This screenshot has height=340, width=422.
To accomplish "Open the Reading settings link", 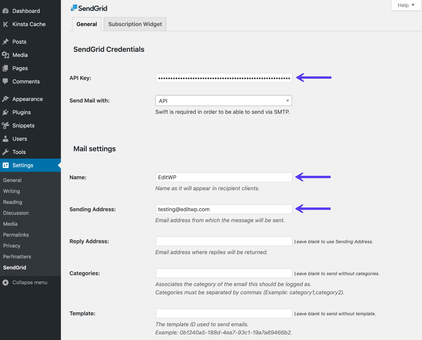I will click(x=13, y=202).
